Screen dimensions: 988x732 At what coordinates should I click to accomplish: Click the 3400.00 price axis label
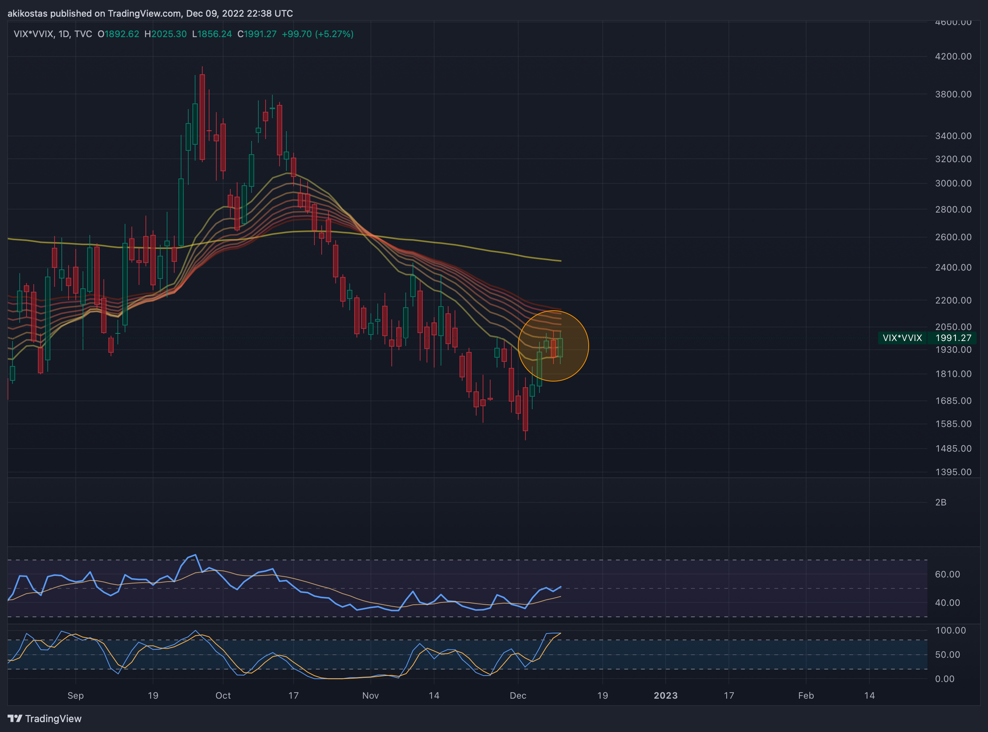[x=953, y=136]
